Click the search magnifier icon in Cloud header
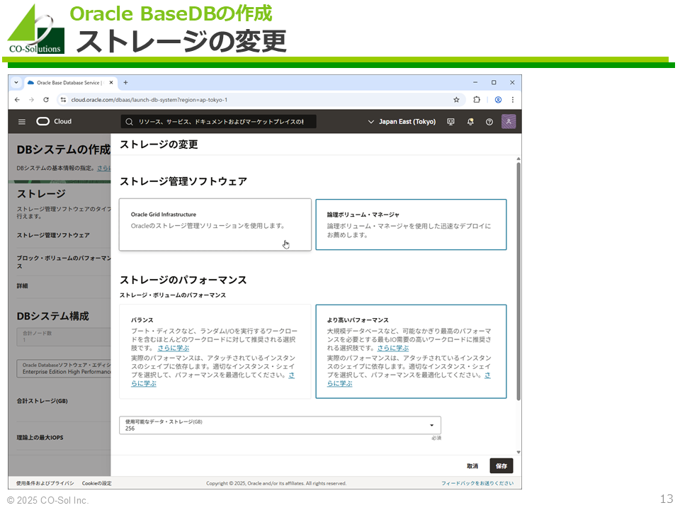Image resolution: width=680 pixels, height=510 pixels. 129,122
